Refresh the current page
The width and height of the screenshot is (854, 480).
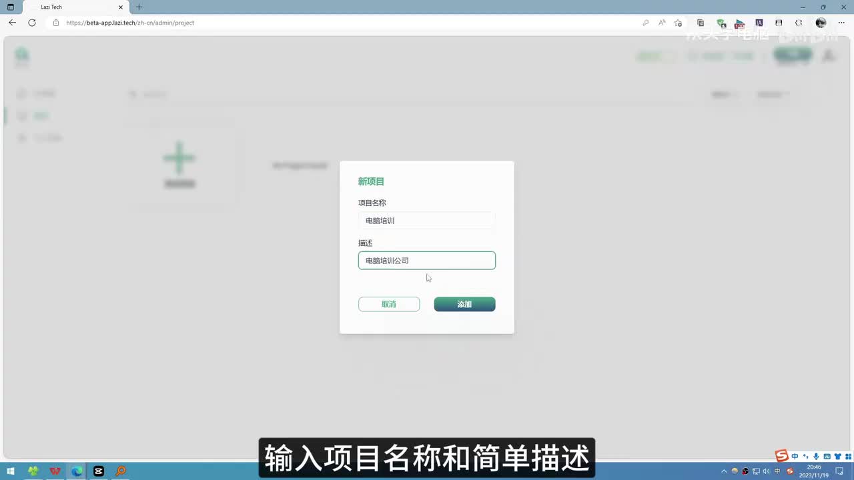tap(31, 23)
